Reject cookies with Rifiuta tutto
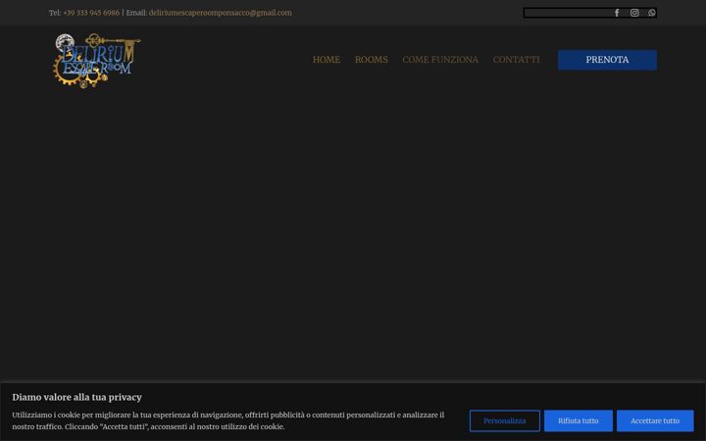 [x=579, y=420]
